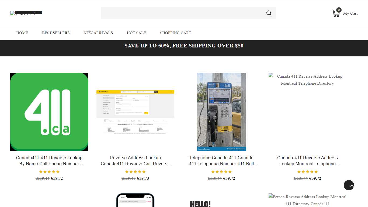This screenshot has height=207, width=368.
Task: Go to the HOT SALE page
Action: coord(136,33)
